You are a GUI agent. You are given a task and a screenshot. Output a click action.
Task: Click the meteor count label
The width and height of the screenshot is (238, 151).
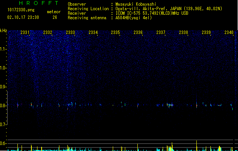(x=54, y=12)
